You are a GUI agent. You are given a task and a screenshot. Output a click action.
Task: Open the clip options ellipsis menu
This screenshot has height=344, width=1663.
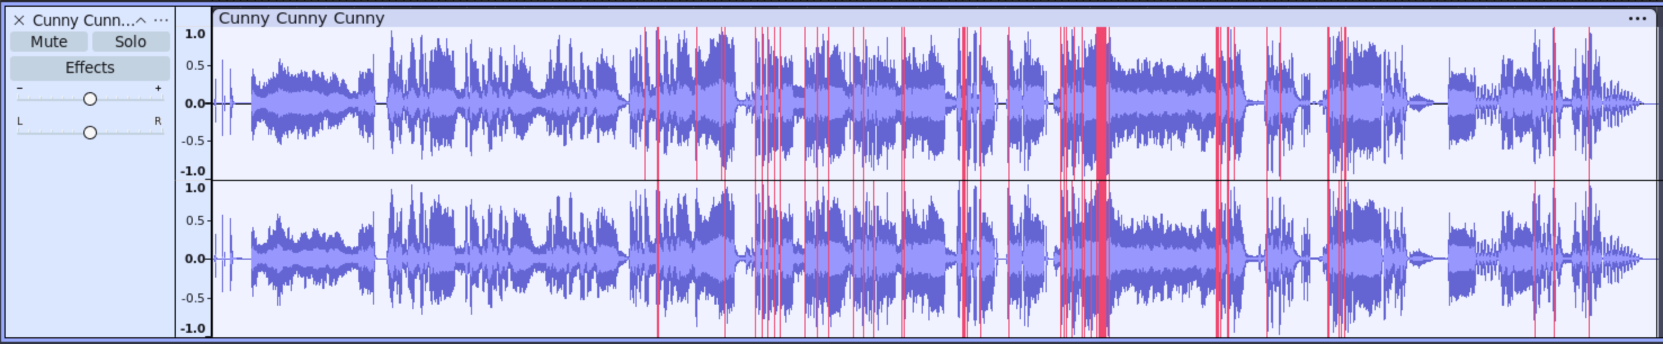[x=1637, y=19]
